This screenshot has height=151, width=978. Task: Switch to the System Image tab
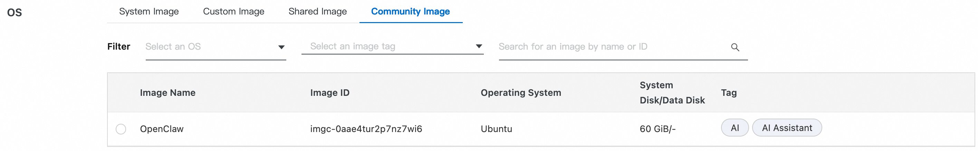(149, 11)
